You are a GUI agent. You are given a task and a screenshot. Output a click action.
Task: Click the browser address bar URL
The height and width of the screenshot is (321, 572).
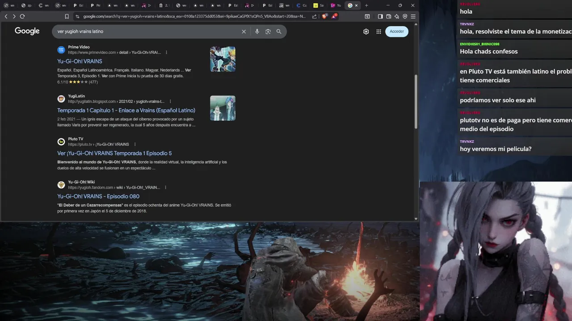coord(194,16)
